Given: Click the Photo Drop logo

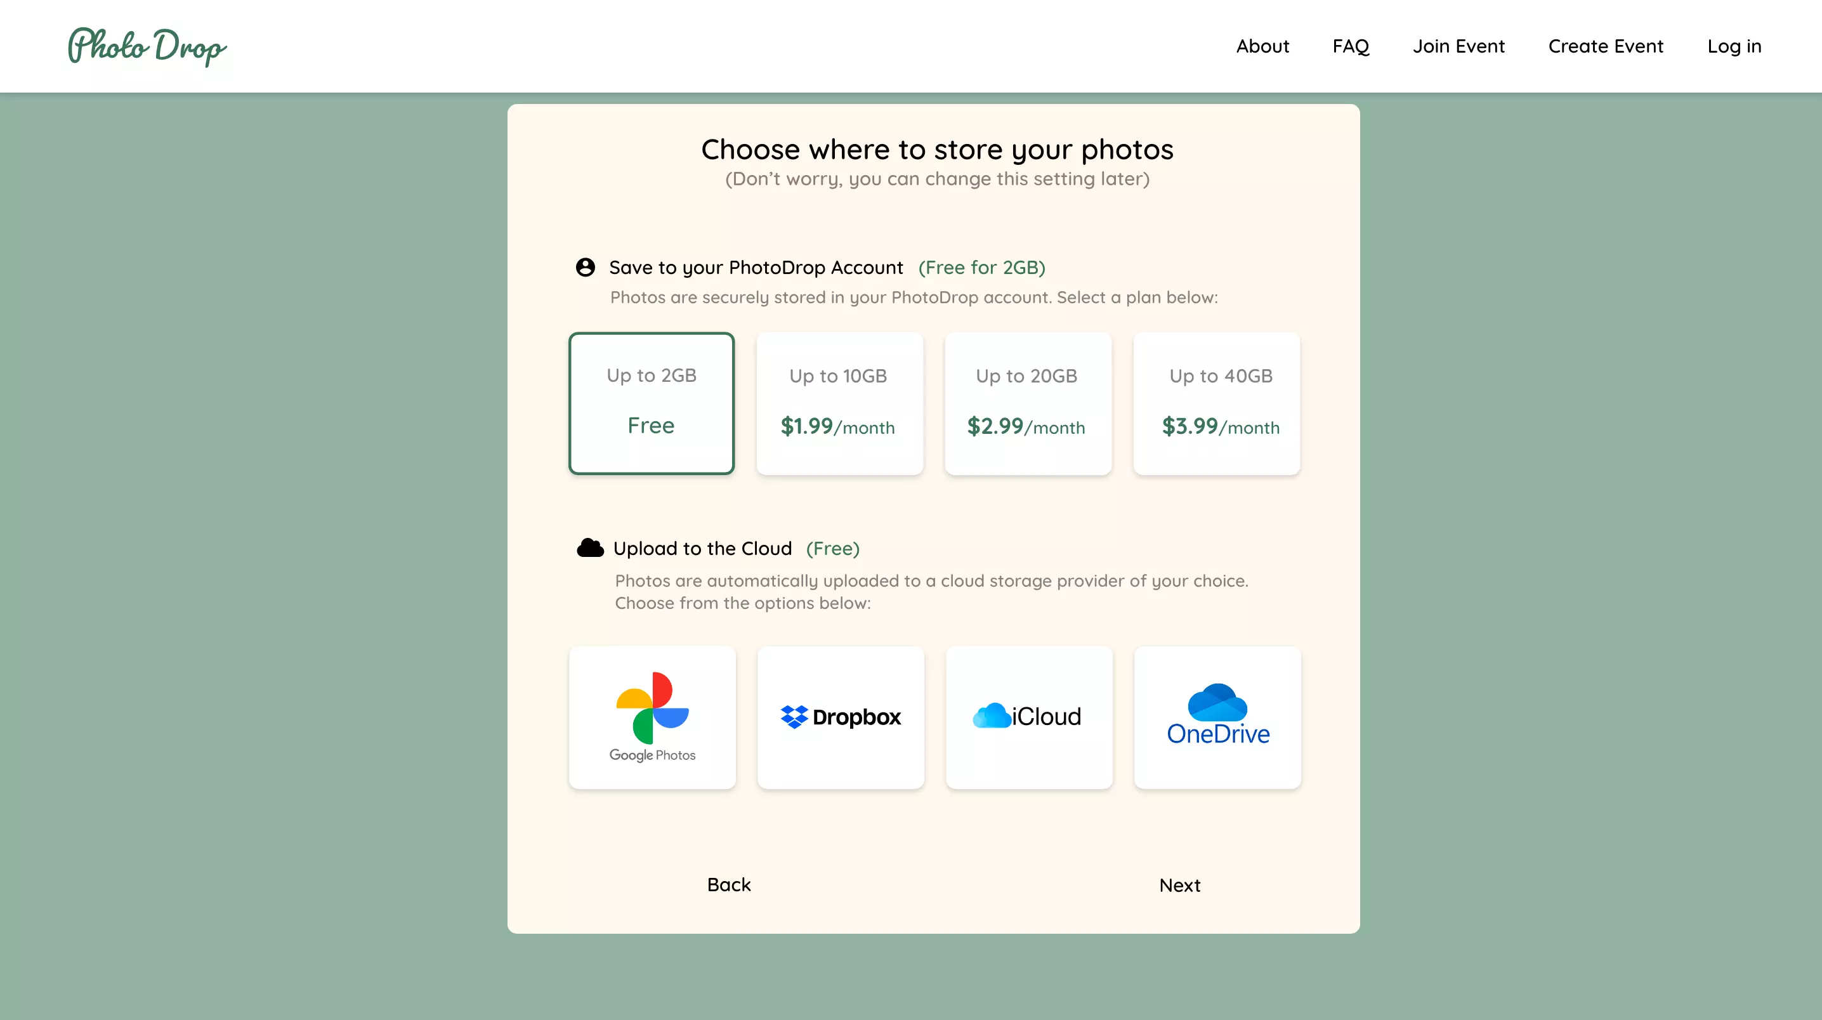Looking at the screenshot, I should tap(147, 47).
